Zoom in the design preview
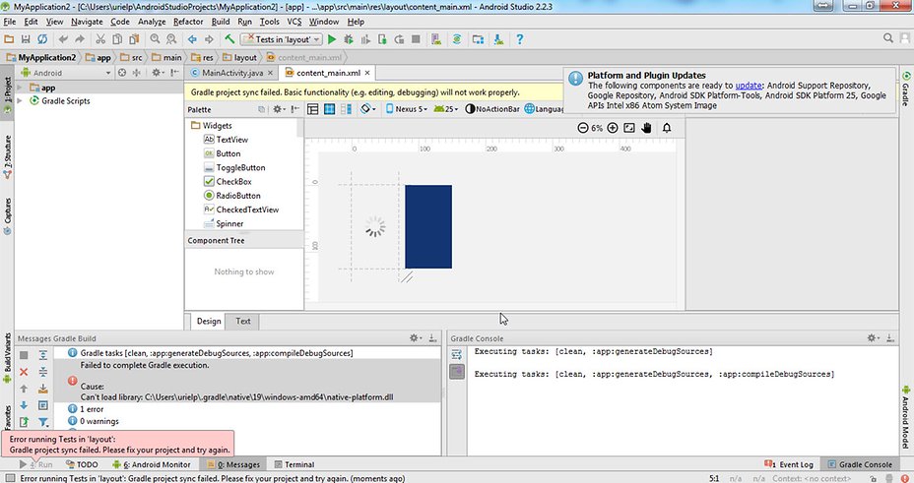 pyautogui.click(x=612, y=128)
